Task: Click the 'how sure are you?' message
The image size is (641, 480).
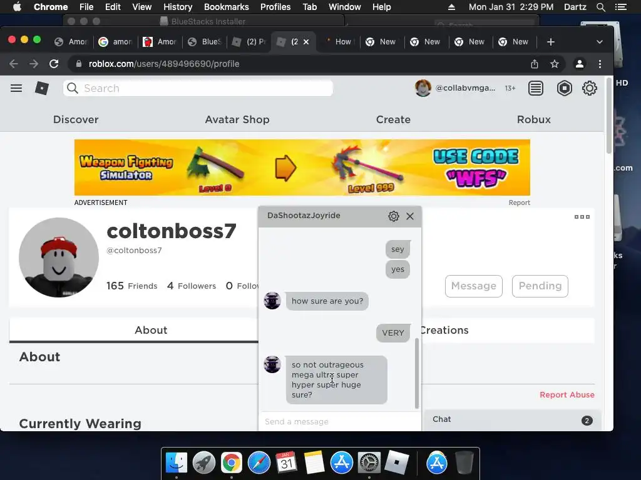Action: (327, 301)
